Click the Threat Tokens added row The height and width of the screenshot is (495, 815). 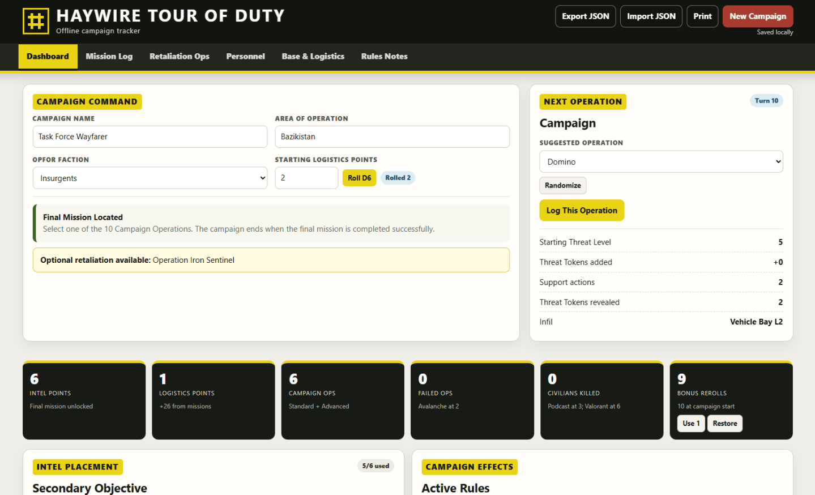point(661,262)
